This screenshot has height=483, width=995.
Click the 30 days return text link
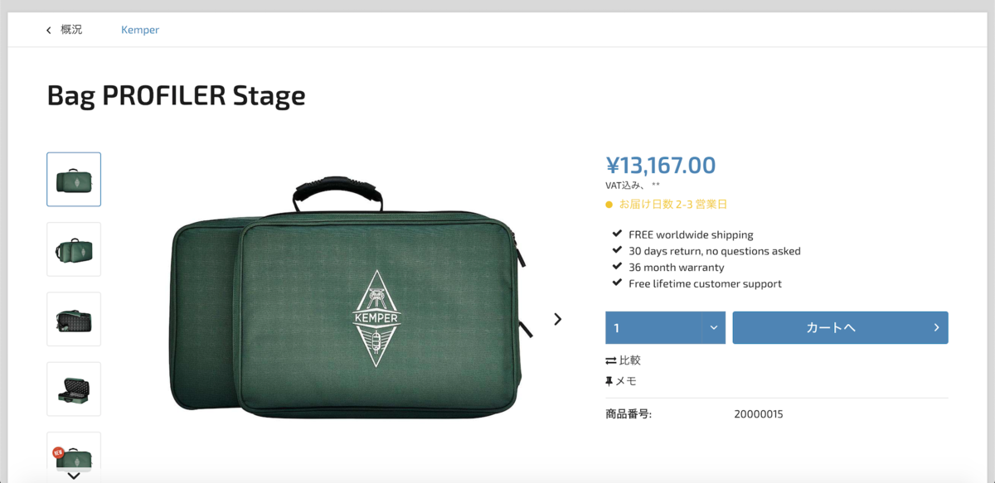point(715,251)
